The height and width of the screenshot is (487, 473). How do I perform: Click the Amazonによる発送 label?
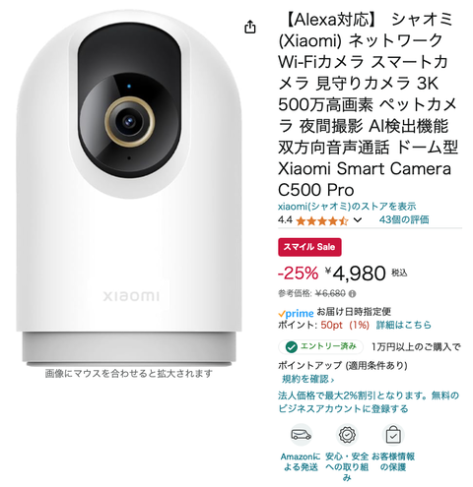[x=301, y=461]
